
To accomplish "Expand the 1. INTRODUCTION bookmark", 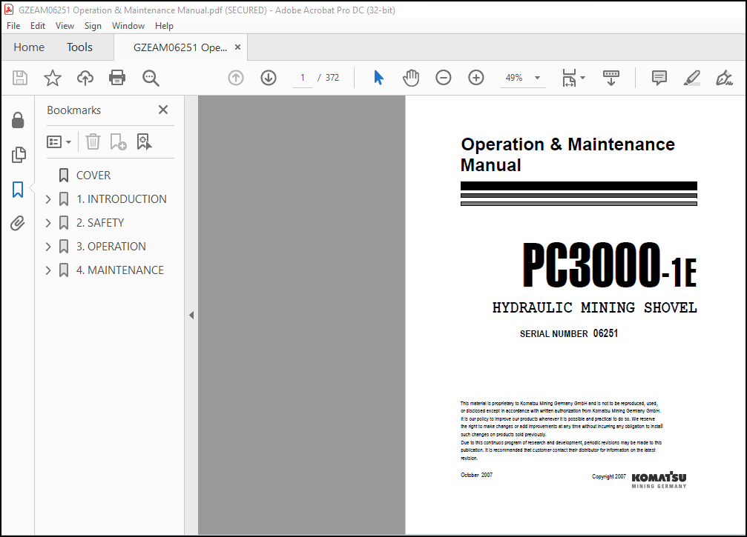I will (x=48, y=199).
